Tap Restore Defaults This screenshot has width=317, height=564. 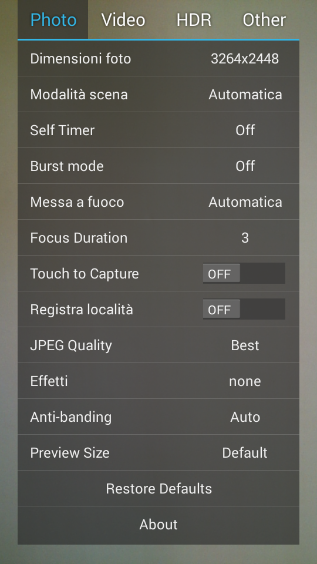pyautogui.click(x=158, y=488)
